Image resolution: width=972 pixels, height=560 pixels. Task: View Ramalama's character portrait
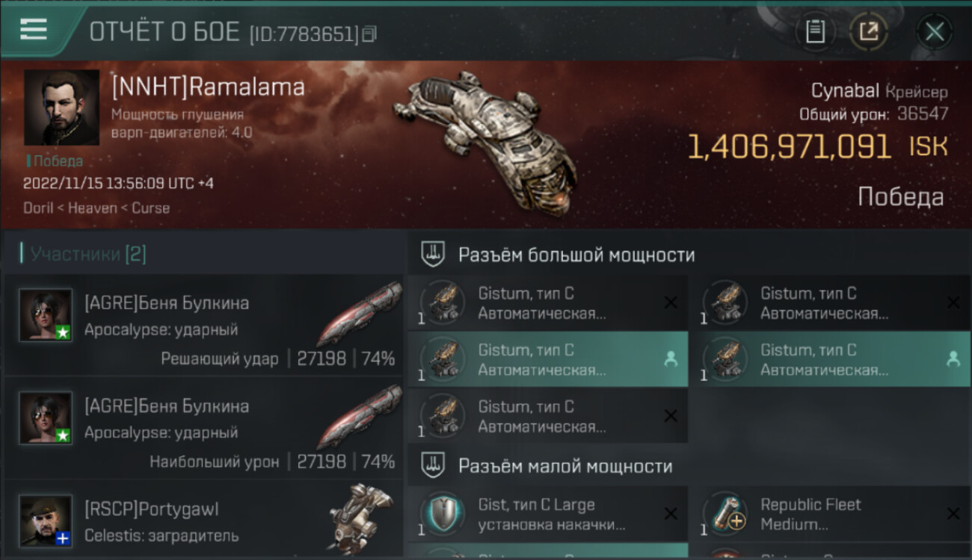coord(62,108)
